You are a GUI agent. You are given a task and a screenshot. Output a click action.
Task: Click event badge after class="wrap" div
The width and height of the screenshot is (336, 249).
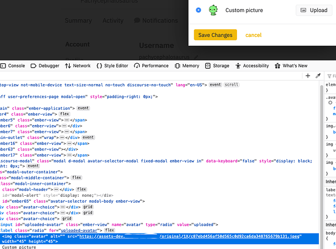coord(88,137)
